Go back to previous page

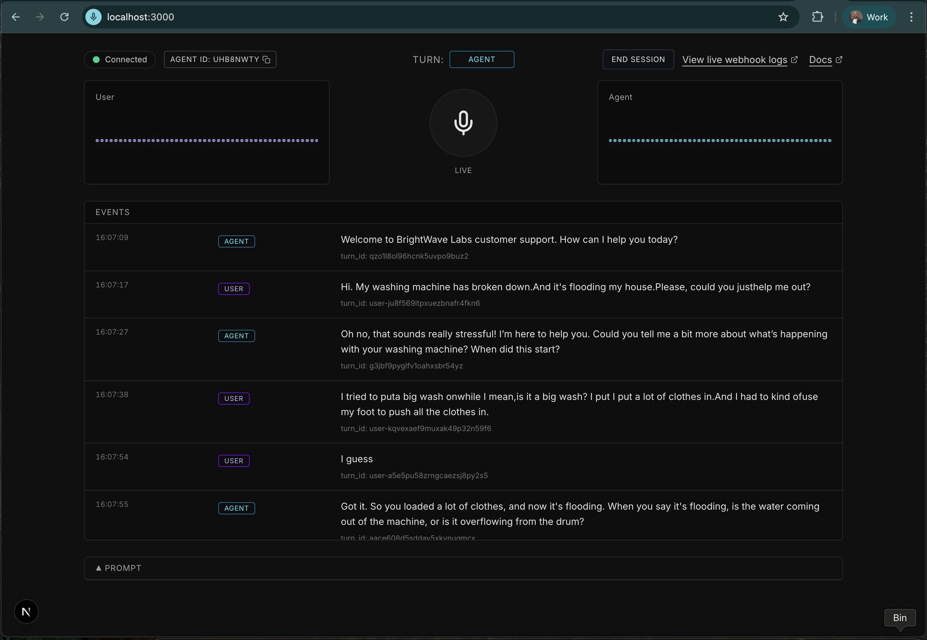[x=16, y=17]
